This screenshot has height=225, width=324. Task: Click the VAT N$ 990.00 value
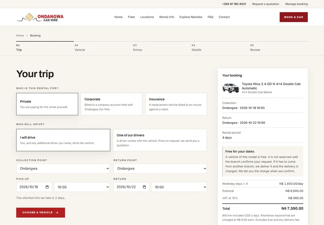pyautogui.click(x=296, y=198)
